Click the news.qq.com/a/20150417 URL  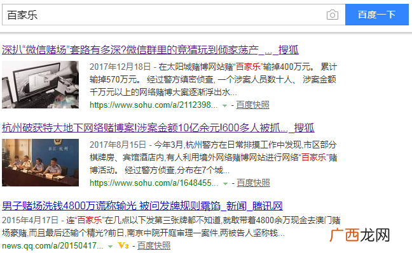53,246
